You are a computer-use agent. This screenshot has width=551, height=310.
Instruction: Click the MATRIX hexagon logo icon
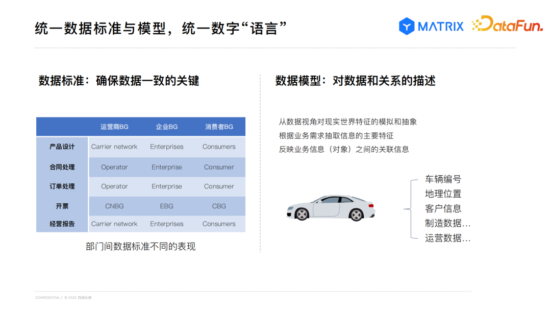pos(407,26)
